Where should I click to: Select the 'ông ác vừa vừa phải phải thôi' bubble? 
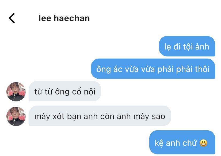[x=153, y=69]
